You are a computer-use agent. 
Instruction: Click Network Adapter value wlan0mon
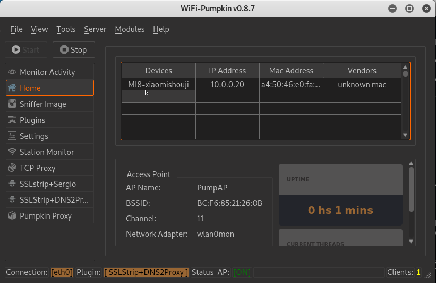tap(216, 234)
